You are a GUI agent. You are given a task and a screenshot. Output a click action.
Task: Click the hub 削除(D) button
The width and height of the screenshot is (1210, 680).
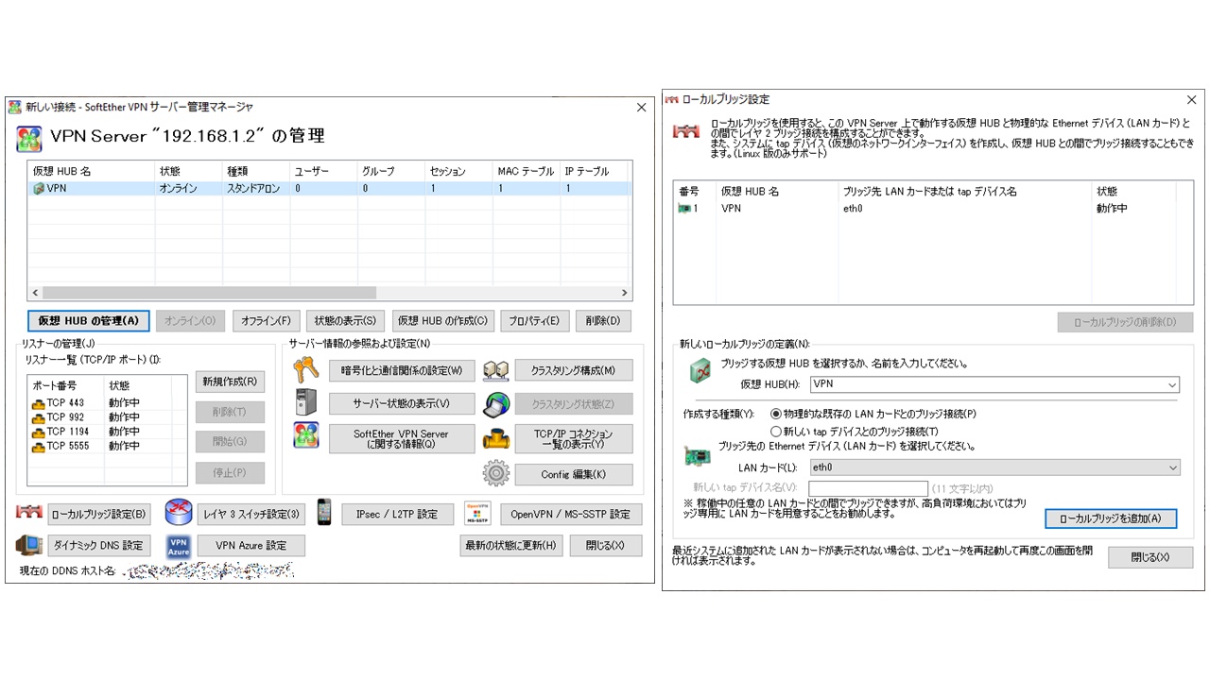[x=603, y=321]
